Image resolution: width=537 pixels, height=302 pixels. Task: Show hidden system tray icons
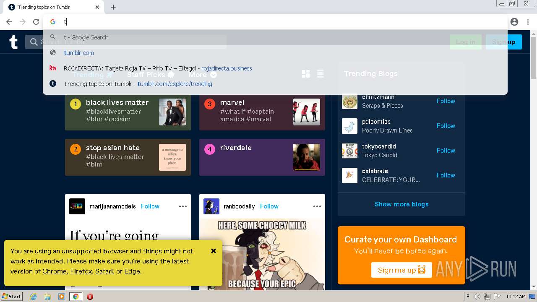468,297
